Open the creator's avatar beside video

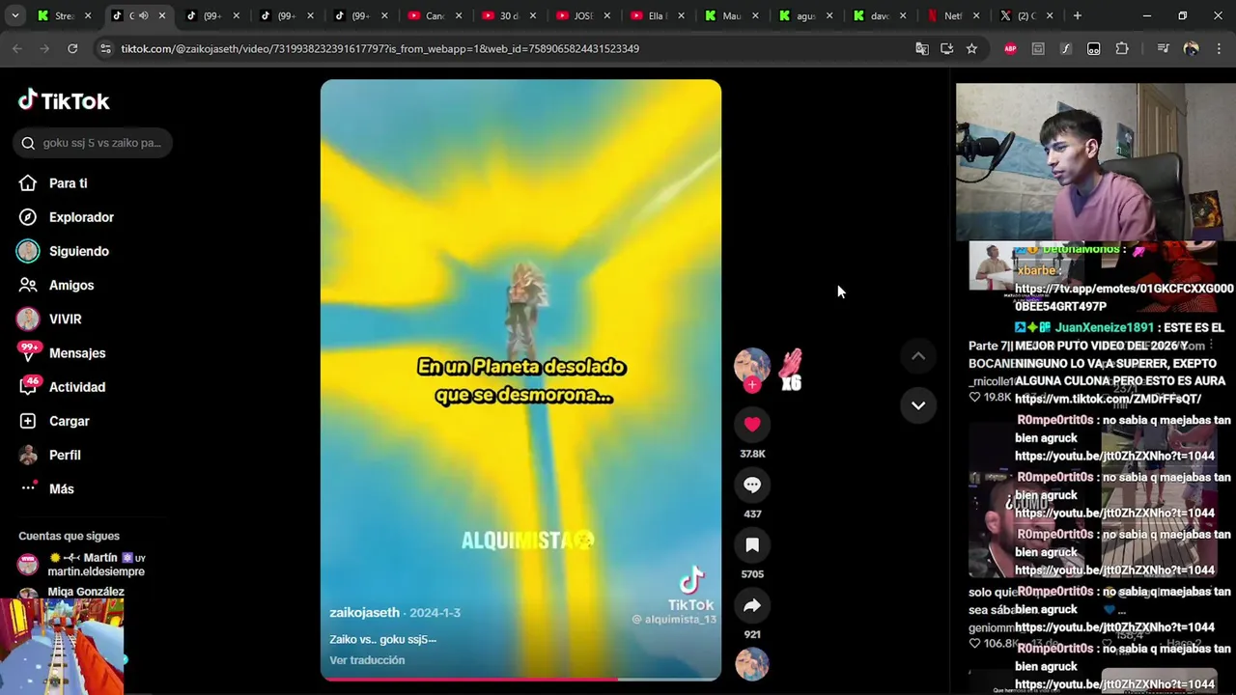click(x=752, y=366)
